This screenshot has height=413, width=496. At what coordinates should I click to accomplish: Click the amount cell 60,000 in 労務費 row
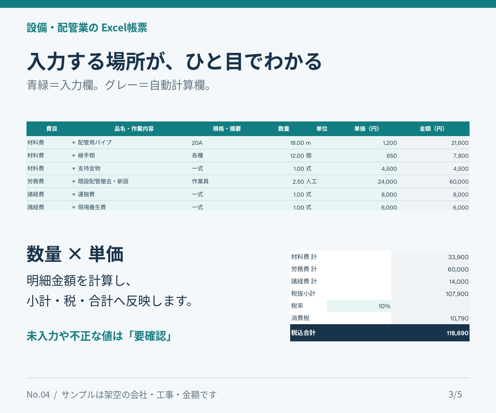click(x=434, y=181)
